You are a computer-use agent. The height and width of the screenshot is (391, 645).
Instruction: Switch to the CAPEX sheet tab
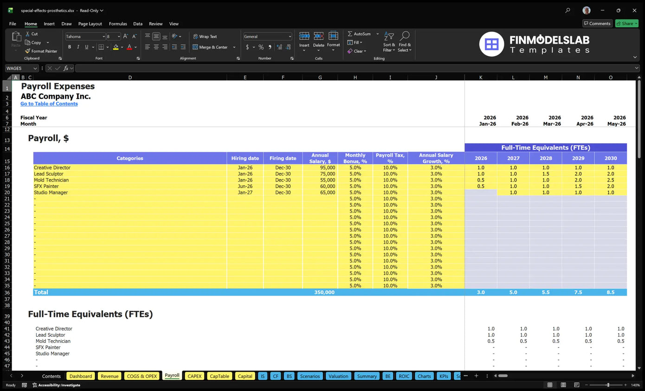click(194, 376)
